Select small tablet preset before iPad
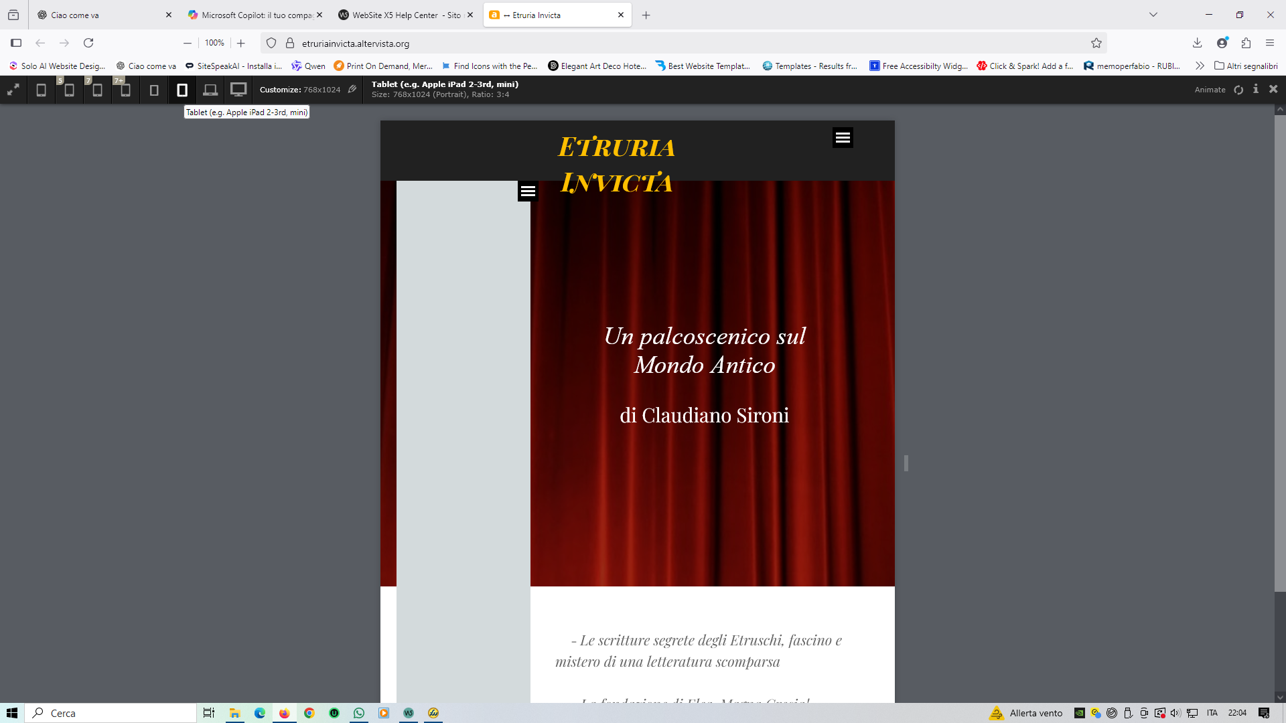The image size is (1286, 723). [154, 90]
